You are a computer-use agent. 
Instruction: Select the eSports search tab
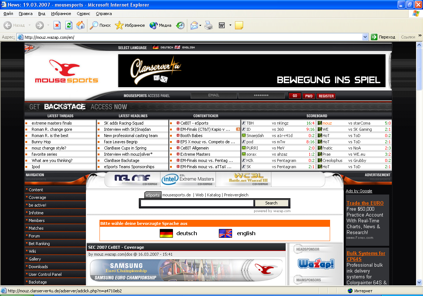(153, 195)
